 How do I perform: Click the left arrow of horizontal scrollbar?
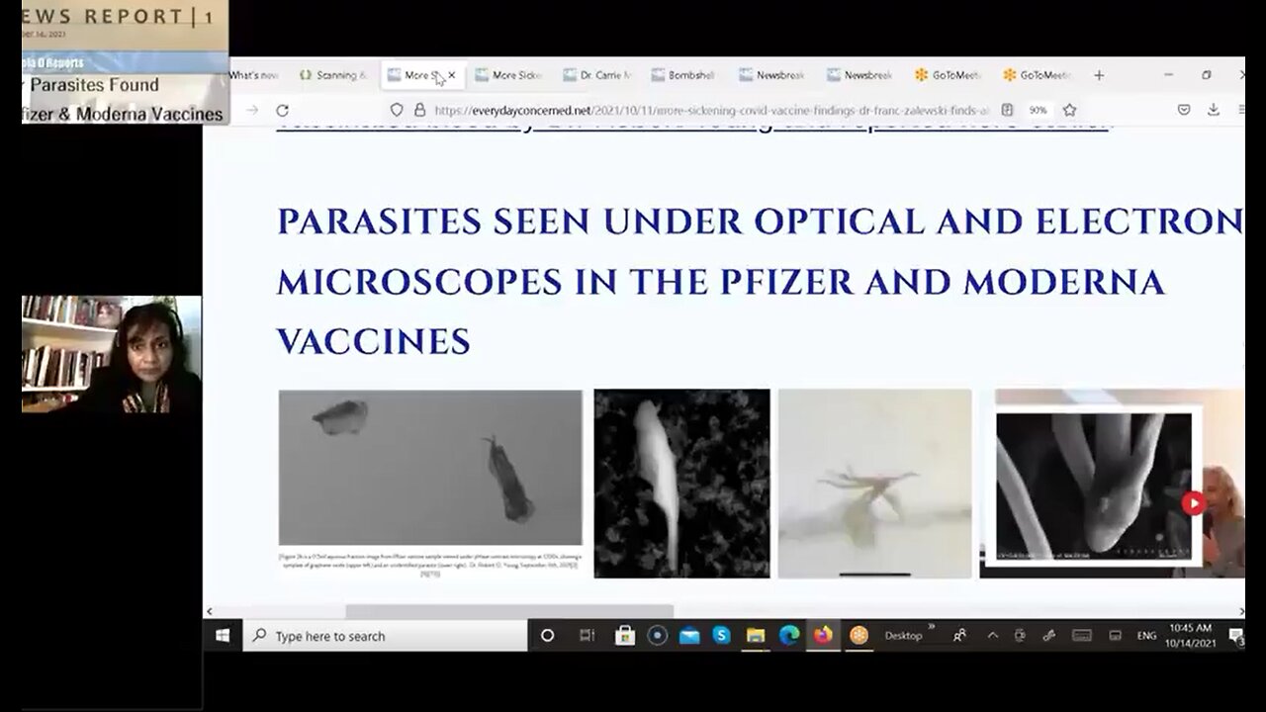210,612
